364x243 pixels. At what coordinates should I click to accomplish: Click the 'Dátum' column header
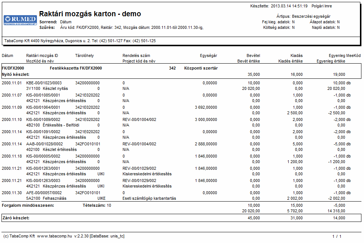[x=7, y=55]
